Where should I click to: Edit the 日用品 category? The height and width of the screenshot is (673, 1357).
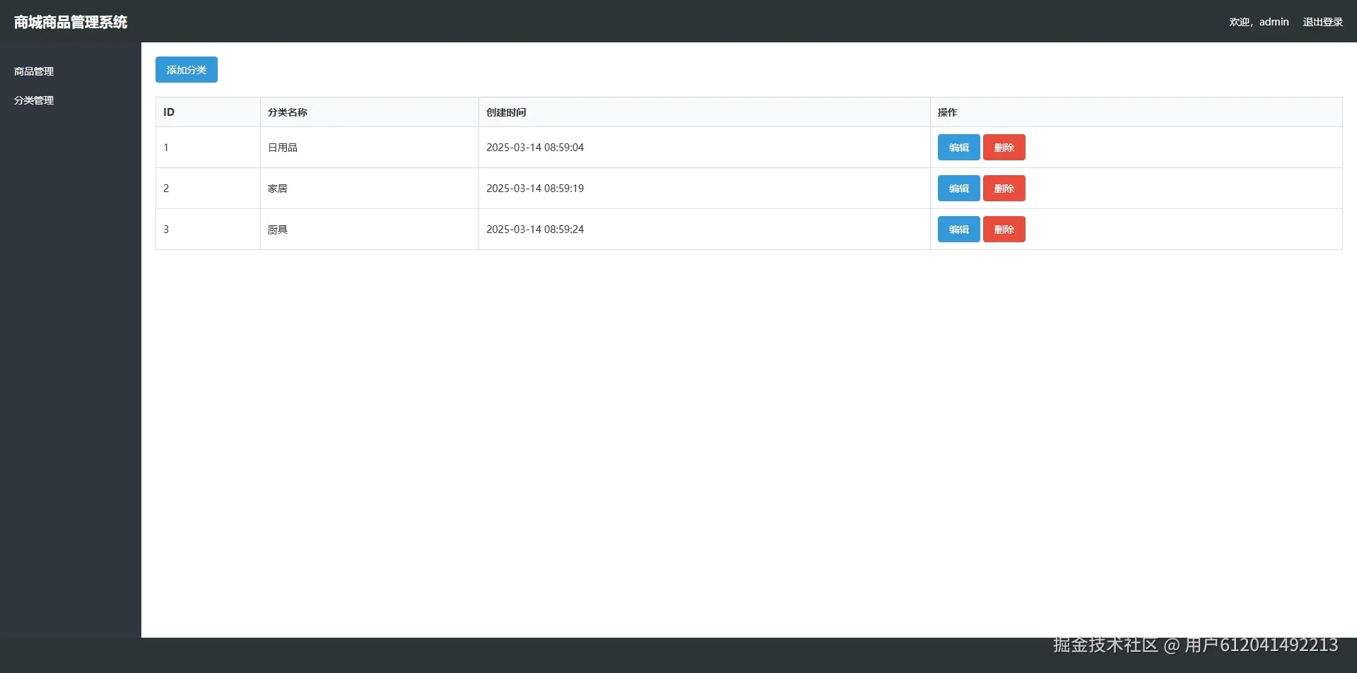pyautogui.click(x=958, y=148)
